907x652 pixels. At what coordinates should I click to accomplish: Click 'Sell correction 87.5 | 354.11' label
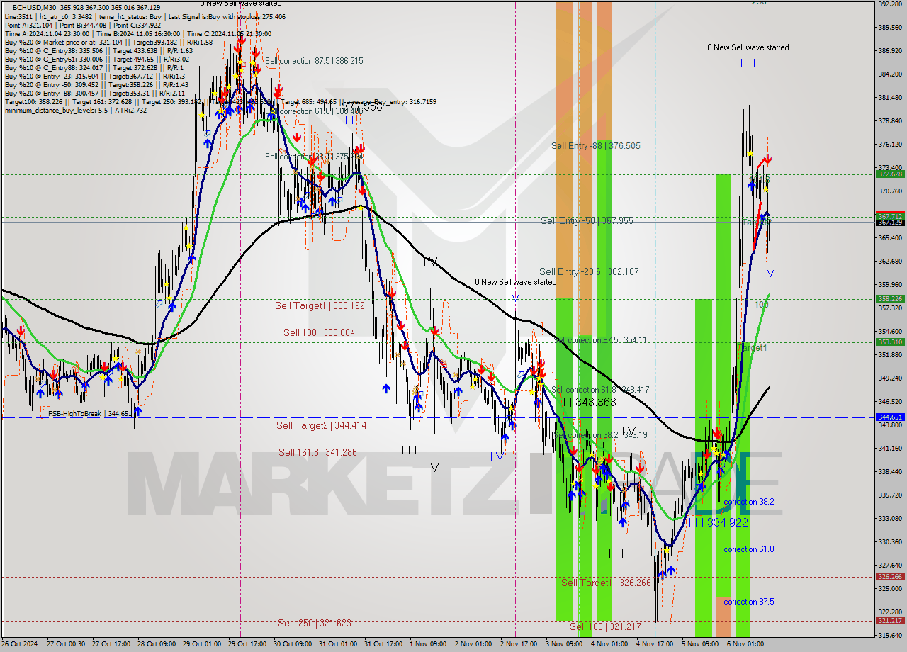click(600, 340)
